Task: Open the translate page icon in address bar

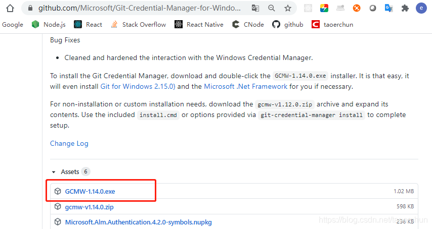Action: click(255, 8)
